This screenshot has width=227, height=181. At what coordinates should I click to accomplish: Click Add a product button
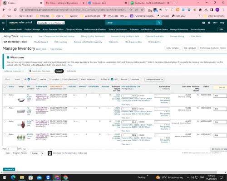pos(190,48)
